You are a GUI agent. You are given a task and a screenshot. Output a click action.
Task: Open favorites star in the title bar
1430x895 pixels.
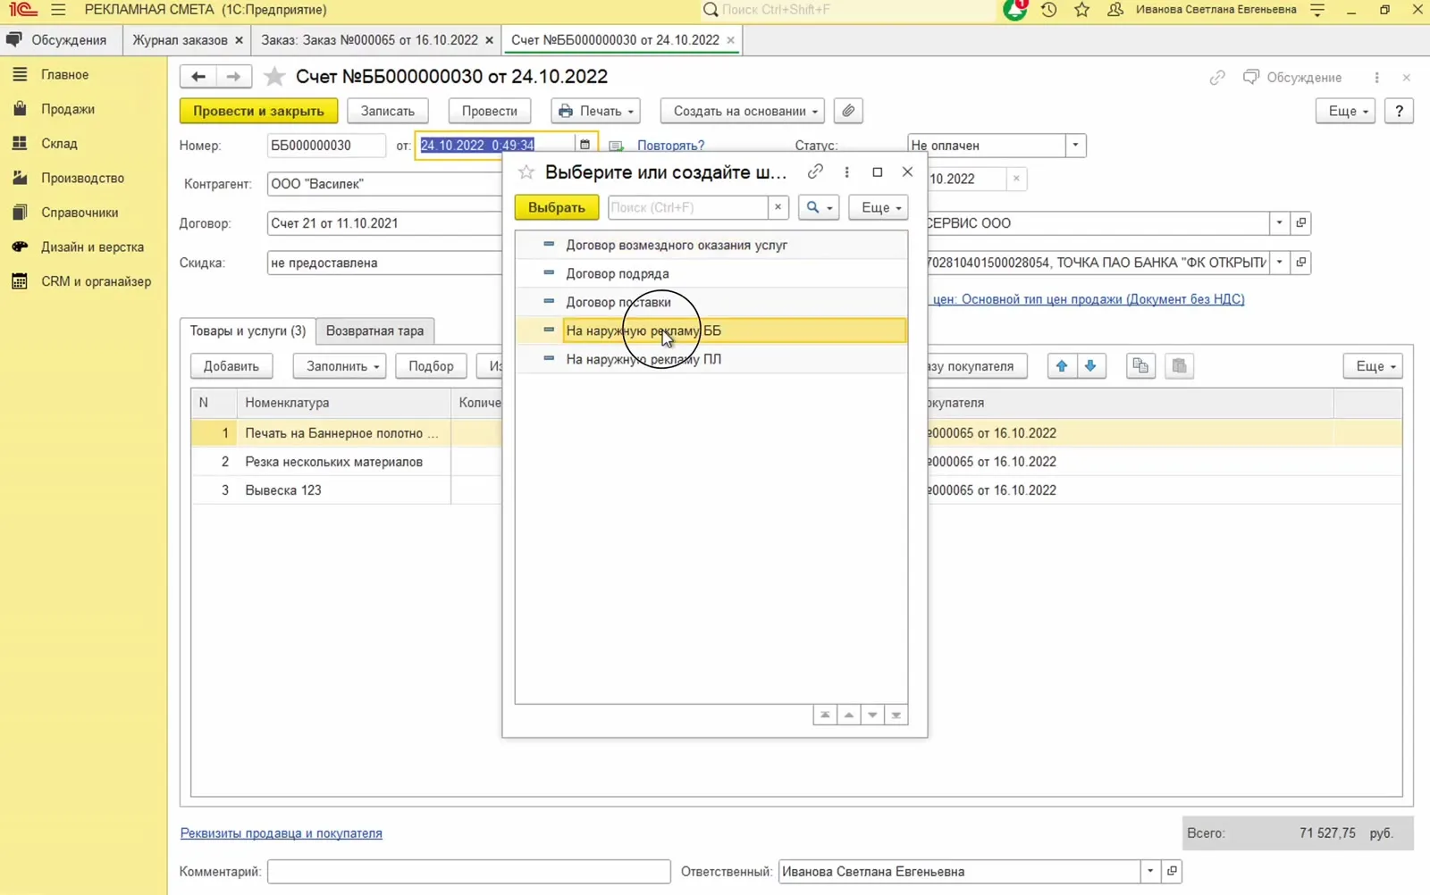click(1081, 10)
